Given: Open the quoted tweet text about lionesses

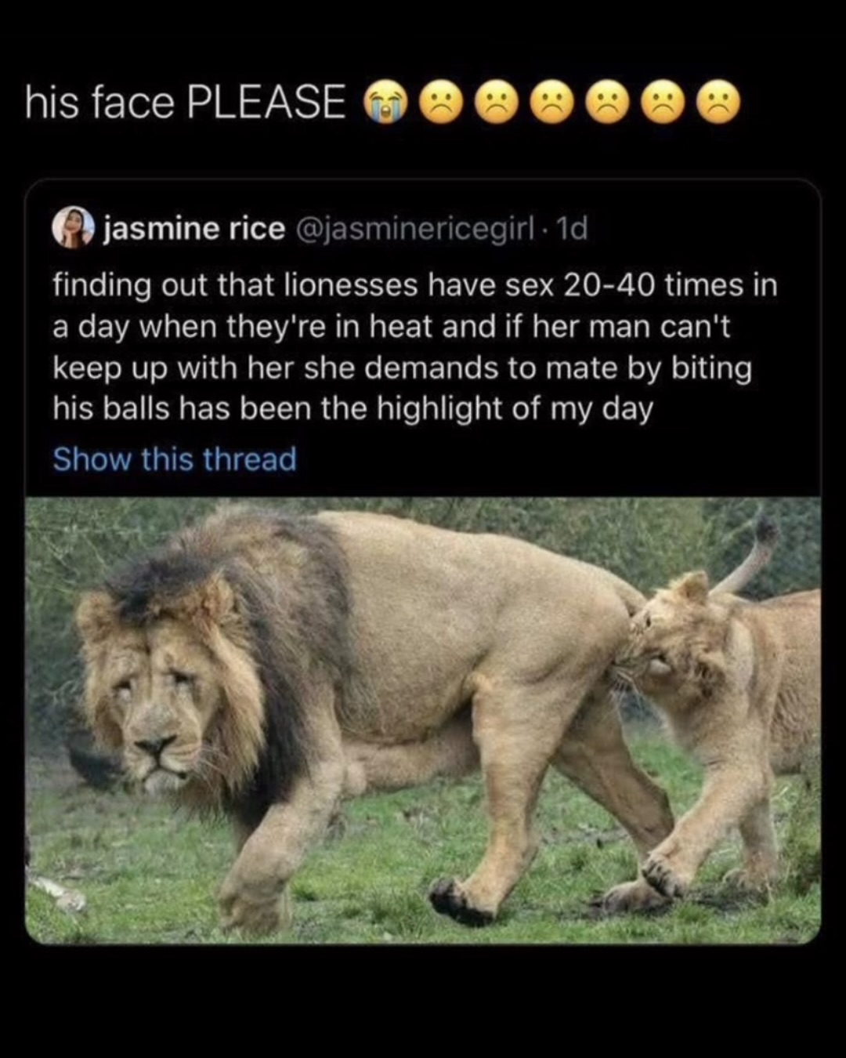Looking at the screenshot, I should pos(415,346).
